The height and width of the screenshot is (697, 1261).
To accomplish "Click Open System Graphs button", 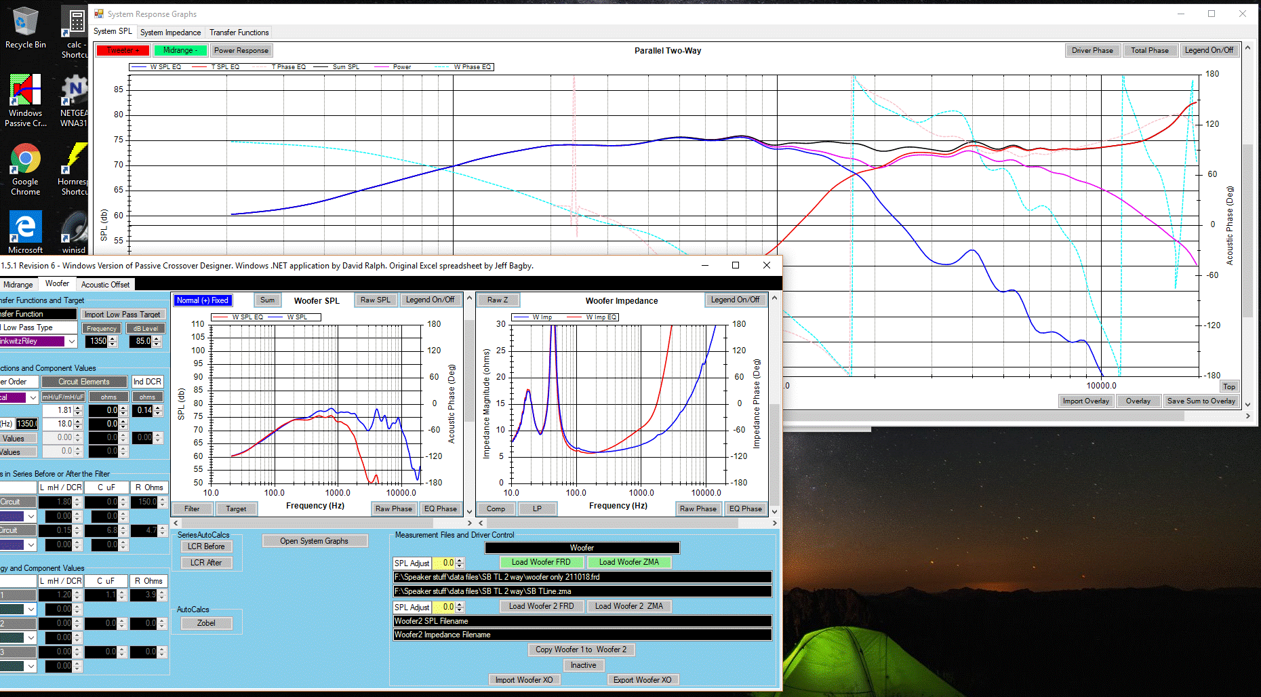I will coord(314,541).
